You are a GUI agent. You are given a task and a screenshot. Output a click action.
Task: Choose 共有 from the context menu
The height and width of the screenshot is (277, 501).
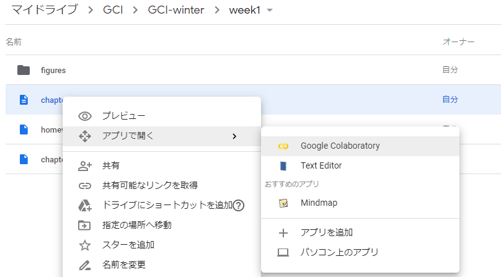pyautogui.click(x=162, y=165)
